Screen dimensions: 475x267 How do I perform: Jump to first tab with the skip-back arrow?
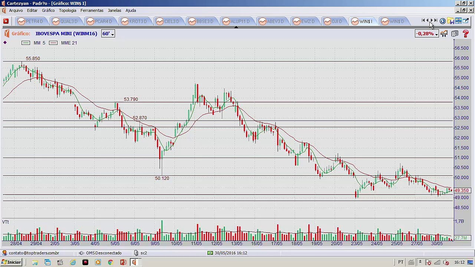point(423,21)
